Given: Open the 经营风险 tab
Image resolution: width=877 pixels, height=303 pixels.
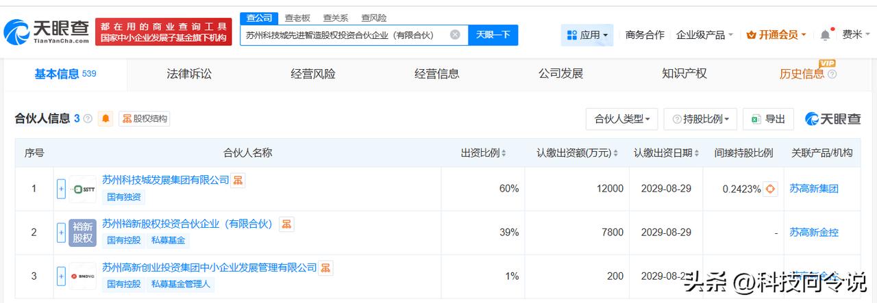Looking at the screenshot, I should tap(313, 74).
